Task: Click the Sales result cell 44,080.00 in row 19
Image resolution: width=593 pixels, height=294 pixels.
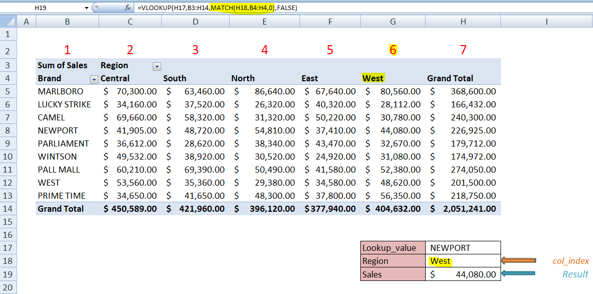Action: [463, 274]
